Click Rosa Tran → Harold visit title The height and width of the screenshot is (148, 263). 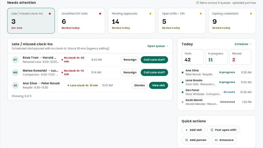click(x=39, y=58)
